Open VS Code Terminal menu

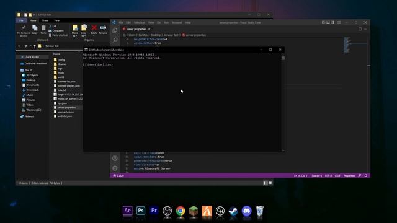[x=177, y=22]
